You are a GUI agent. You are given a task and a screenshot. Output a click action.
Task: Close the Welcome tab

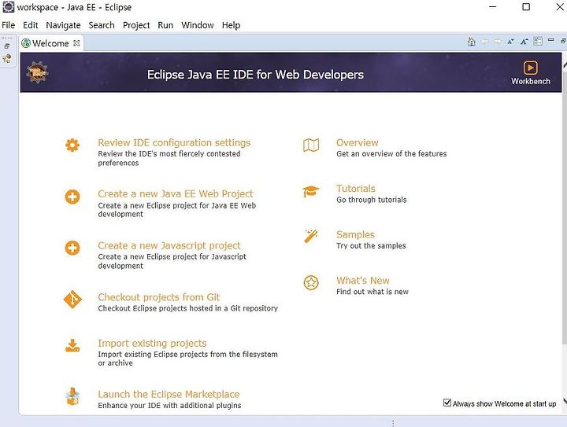tap(76, 43)
